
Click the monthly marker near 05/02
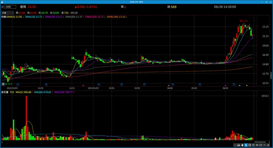pos(200,85)
